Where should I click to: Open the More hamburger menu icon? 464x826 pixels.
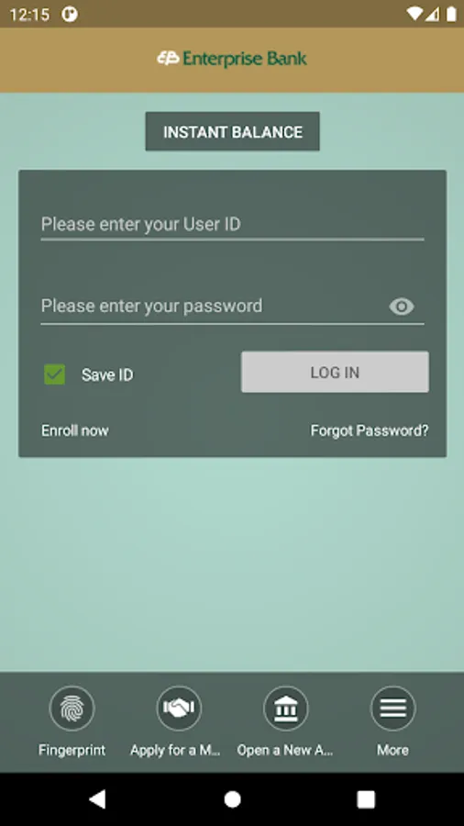click(393, 708)
